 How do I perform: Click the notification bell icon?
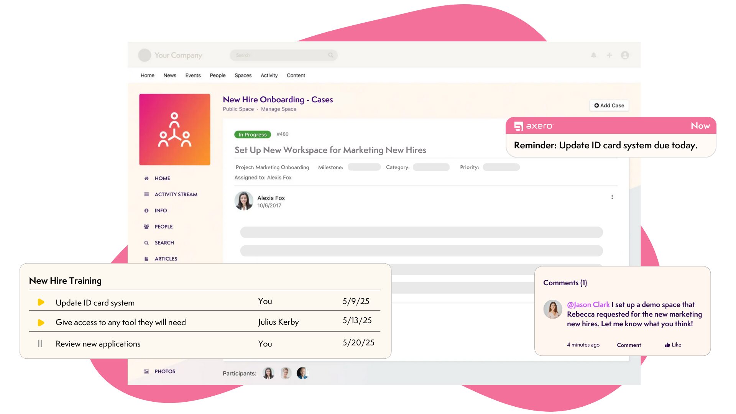tap(593, 55)
